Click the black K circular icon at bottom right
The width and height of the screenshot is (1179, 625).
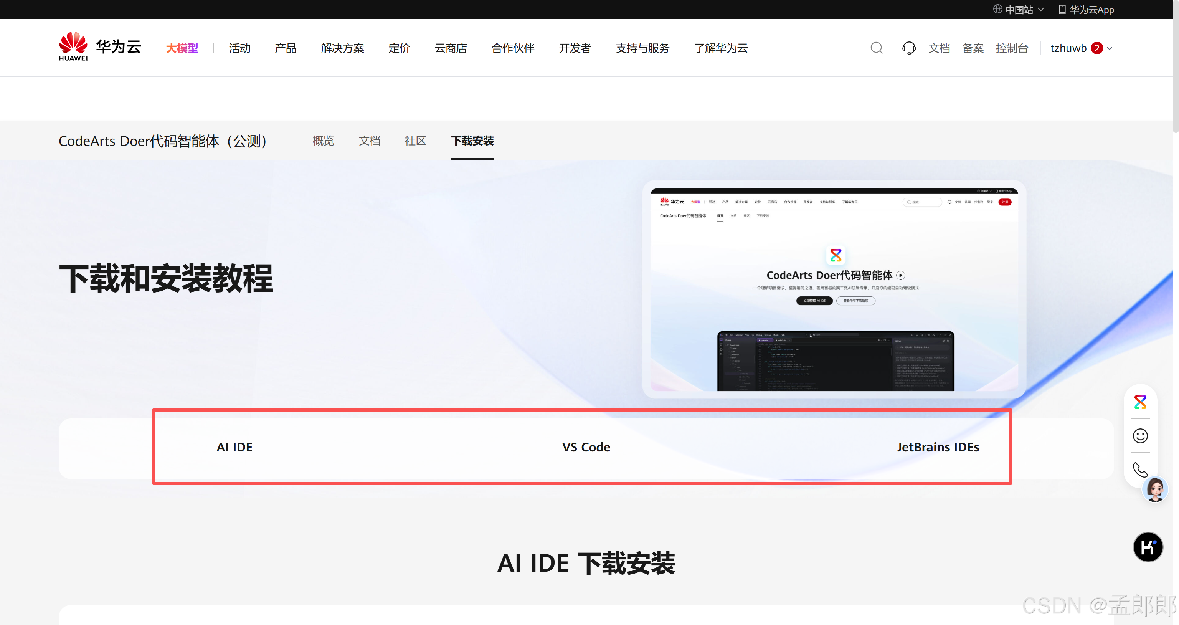click(1148, 547)
